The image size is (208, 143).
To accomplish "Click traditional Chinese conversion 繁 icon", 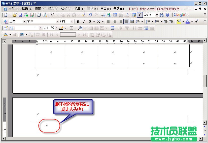I will (52, 15).
